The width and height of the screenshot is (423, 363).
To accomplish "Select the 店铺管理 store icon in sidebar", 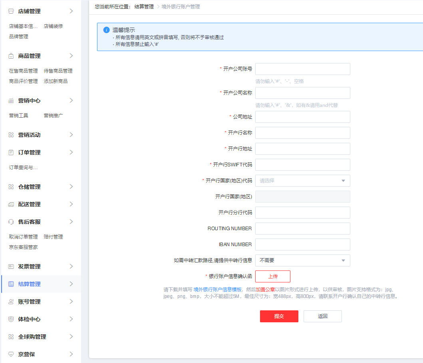I will 11,11.
